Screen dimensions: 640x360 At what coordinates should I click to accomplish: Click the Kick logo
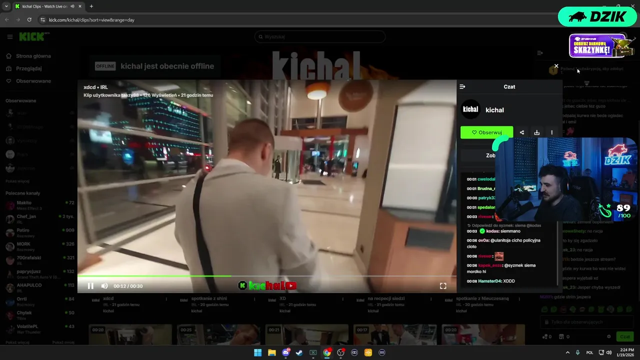[x=34, y=36]
